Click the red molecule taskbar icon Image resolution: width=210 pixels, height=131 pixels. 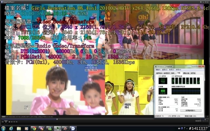click(65, 129)
